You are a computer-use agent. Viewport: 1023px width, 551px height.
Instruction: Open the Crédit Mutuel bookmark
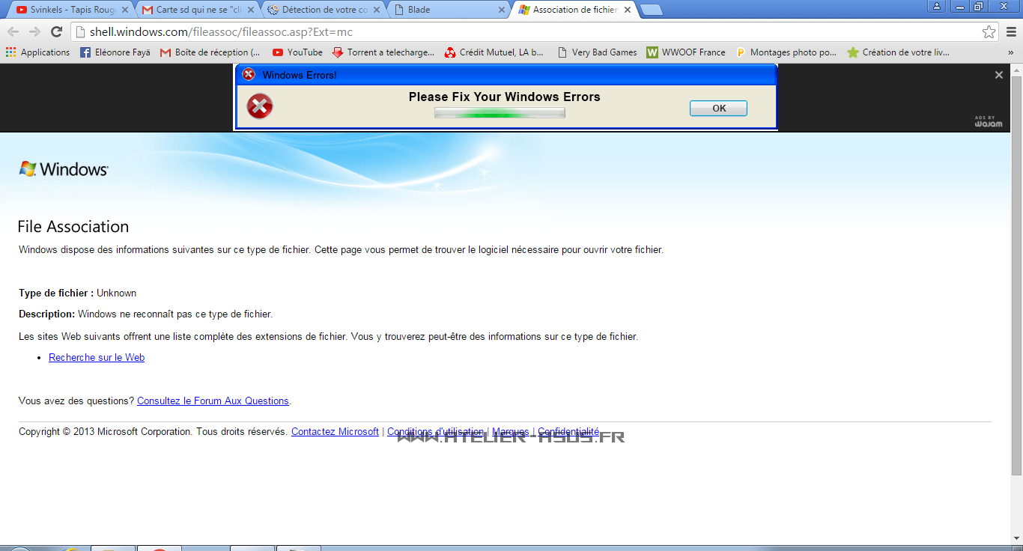tap(494, 52)
